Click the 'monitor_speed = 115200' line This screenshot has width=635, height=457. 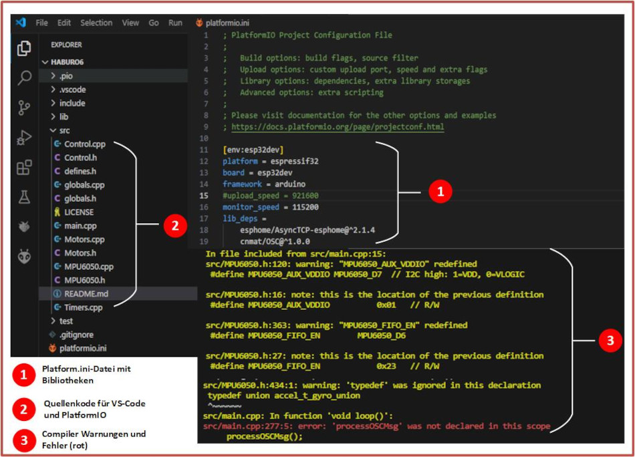tap(271, 207)
